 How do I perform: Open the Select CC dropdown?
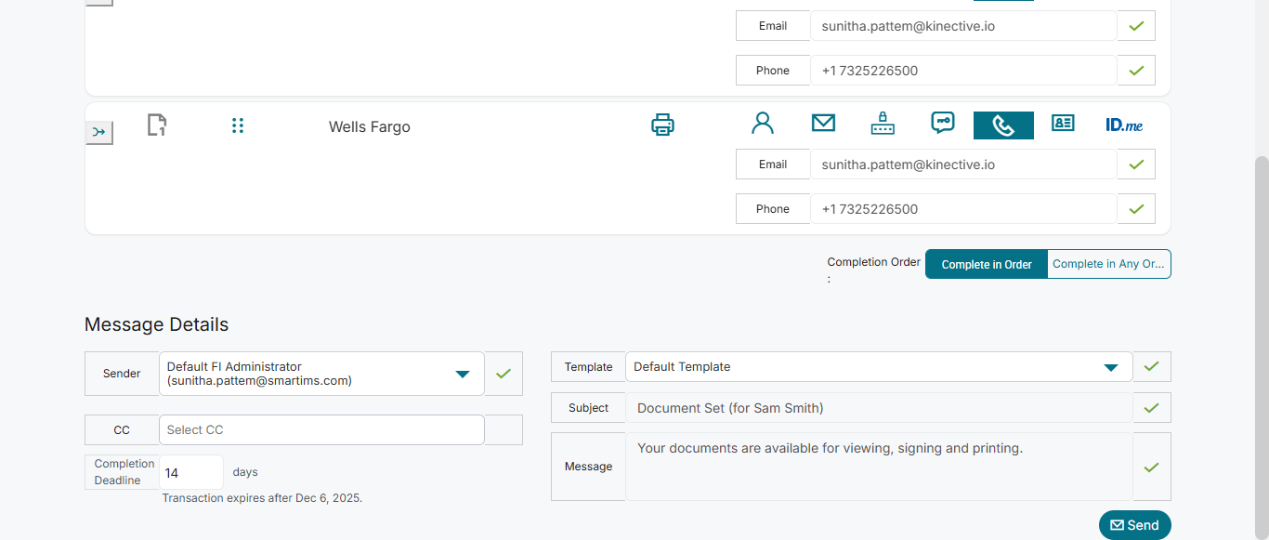click(321, 430)
